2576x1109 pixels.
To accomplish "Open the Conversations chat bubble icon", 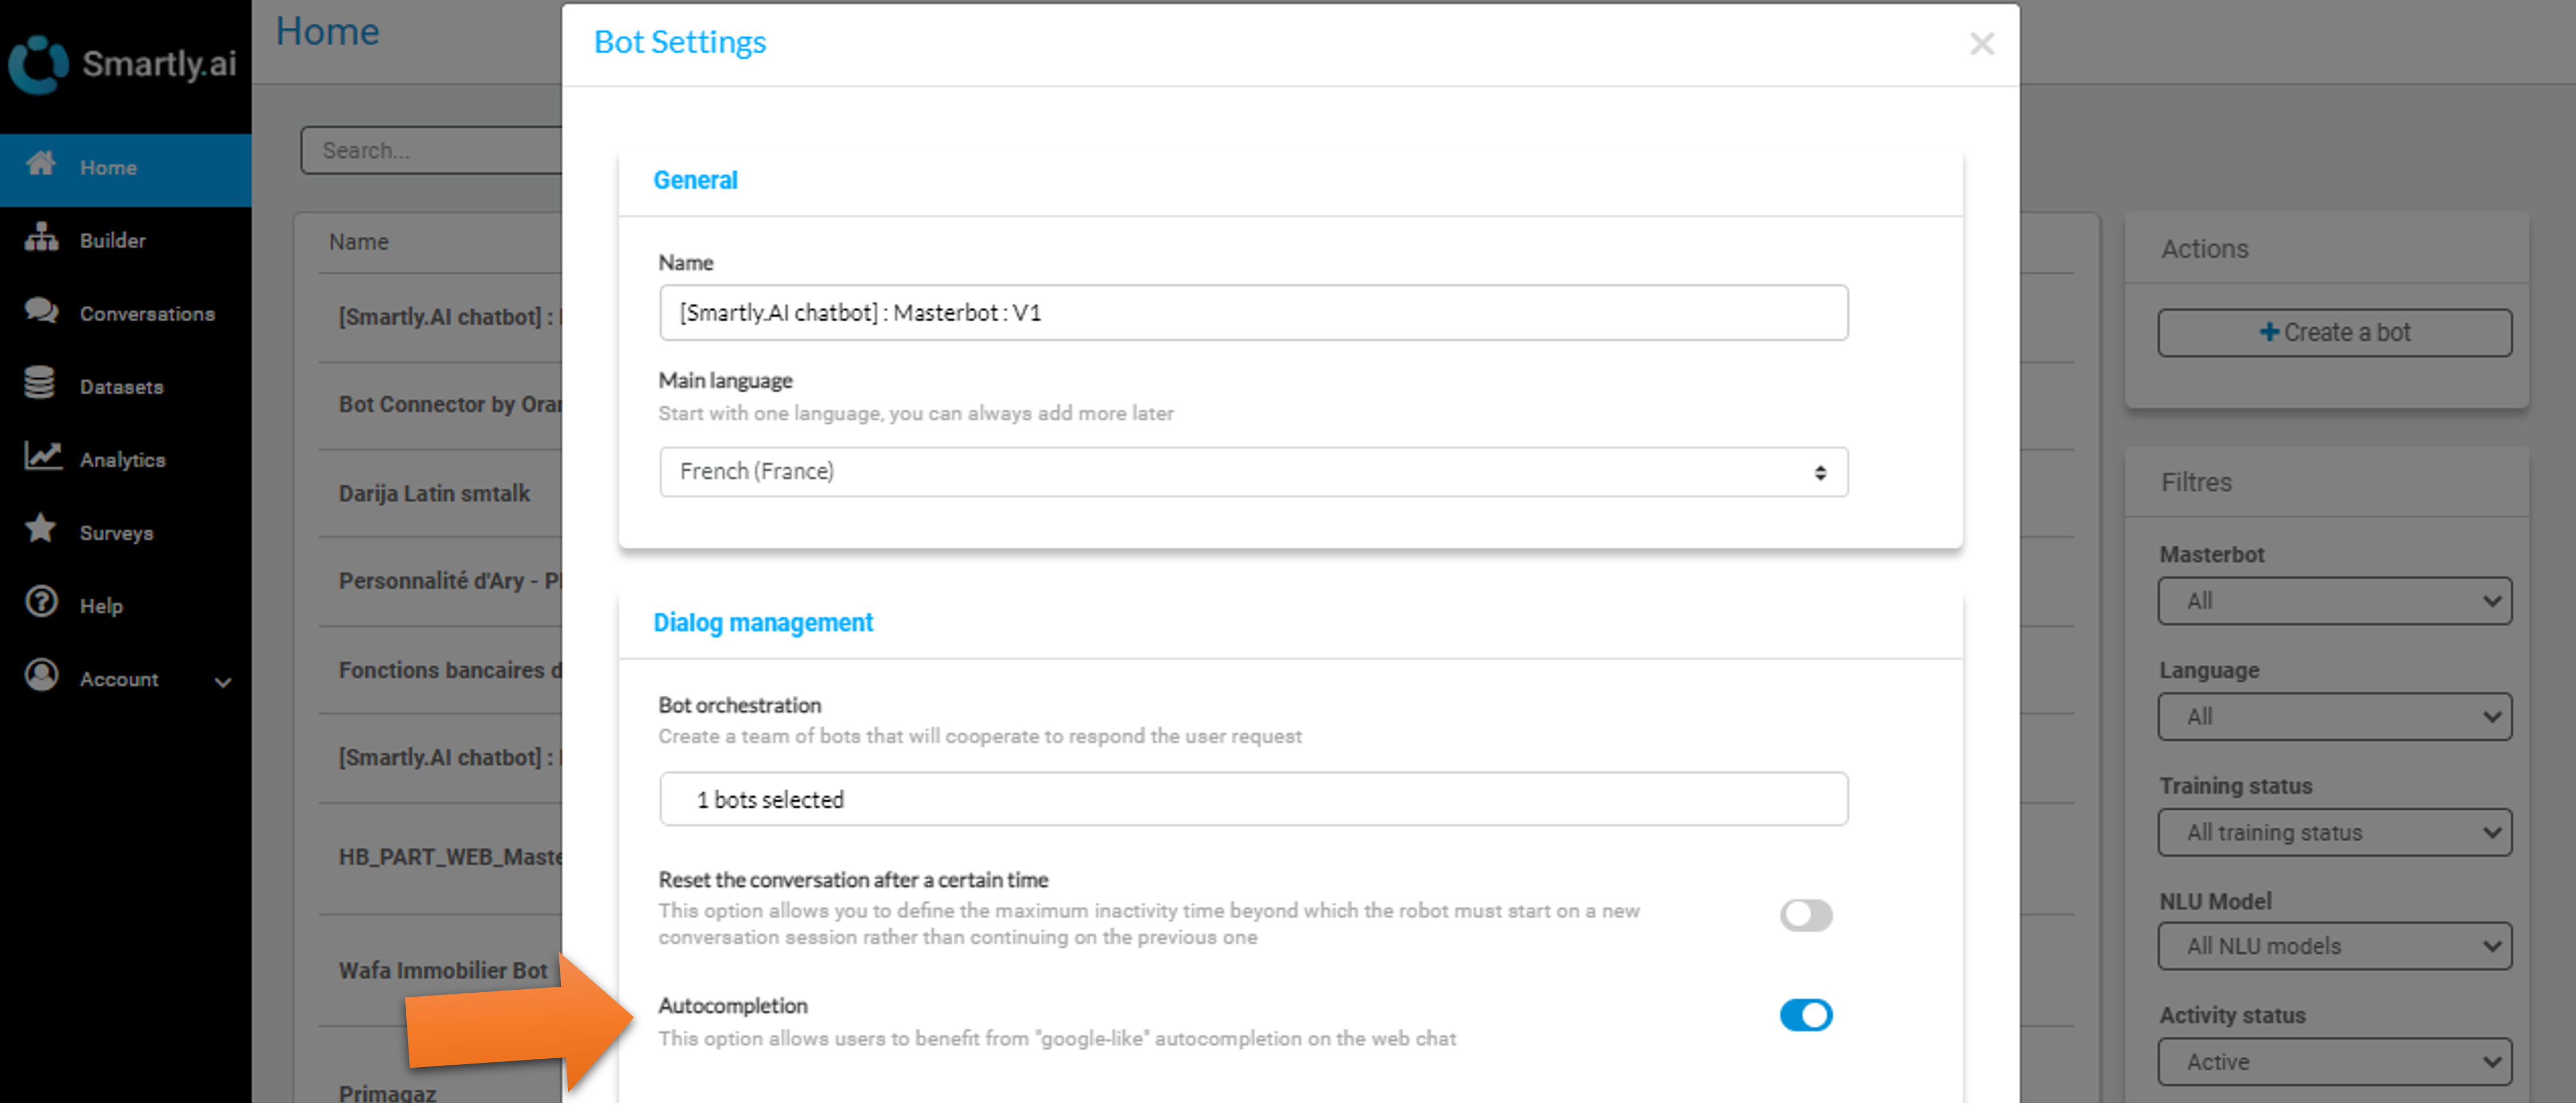I will (x=41, y=312).
